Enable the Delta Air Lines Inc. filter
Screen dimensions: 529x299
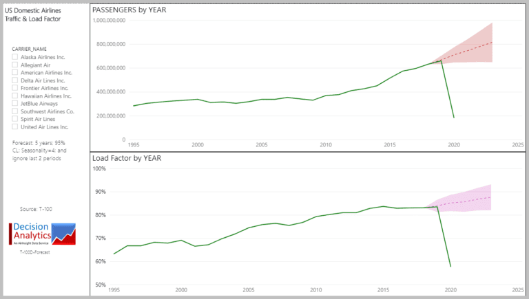15,80
